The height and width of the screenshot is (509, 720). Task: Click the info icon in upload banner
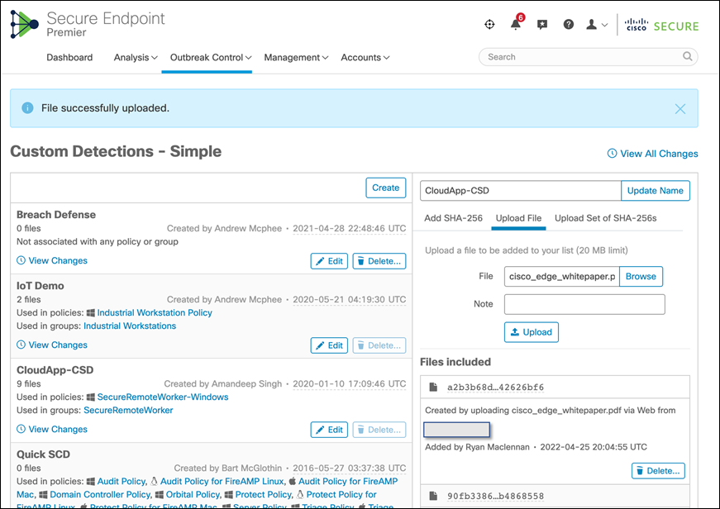[27, 108]
